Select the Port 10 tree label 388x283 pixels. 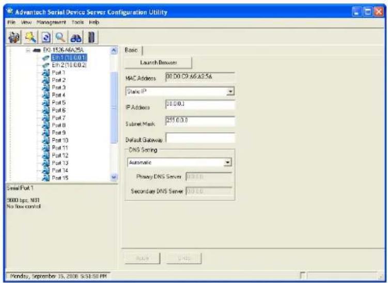tap(60, 140)
